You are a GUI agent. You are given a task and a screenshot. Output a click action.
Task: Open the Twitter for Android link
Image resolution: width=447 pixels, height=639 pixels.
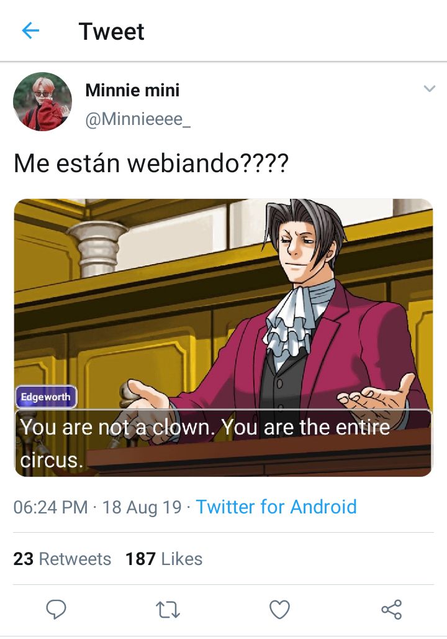(x=276, y=507)
